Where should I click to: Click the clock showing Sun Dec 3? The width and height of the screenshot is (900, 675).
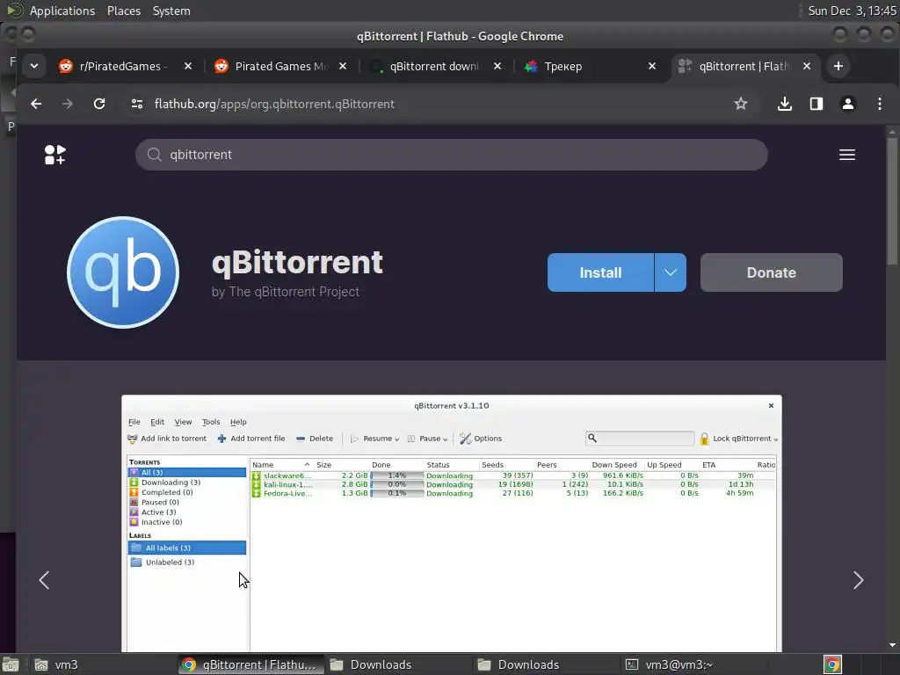852,11
